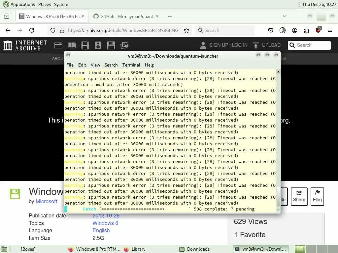Screen dimensions: 338x253
Task: Open the Texts book icon
Action: (72, 45)
